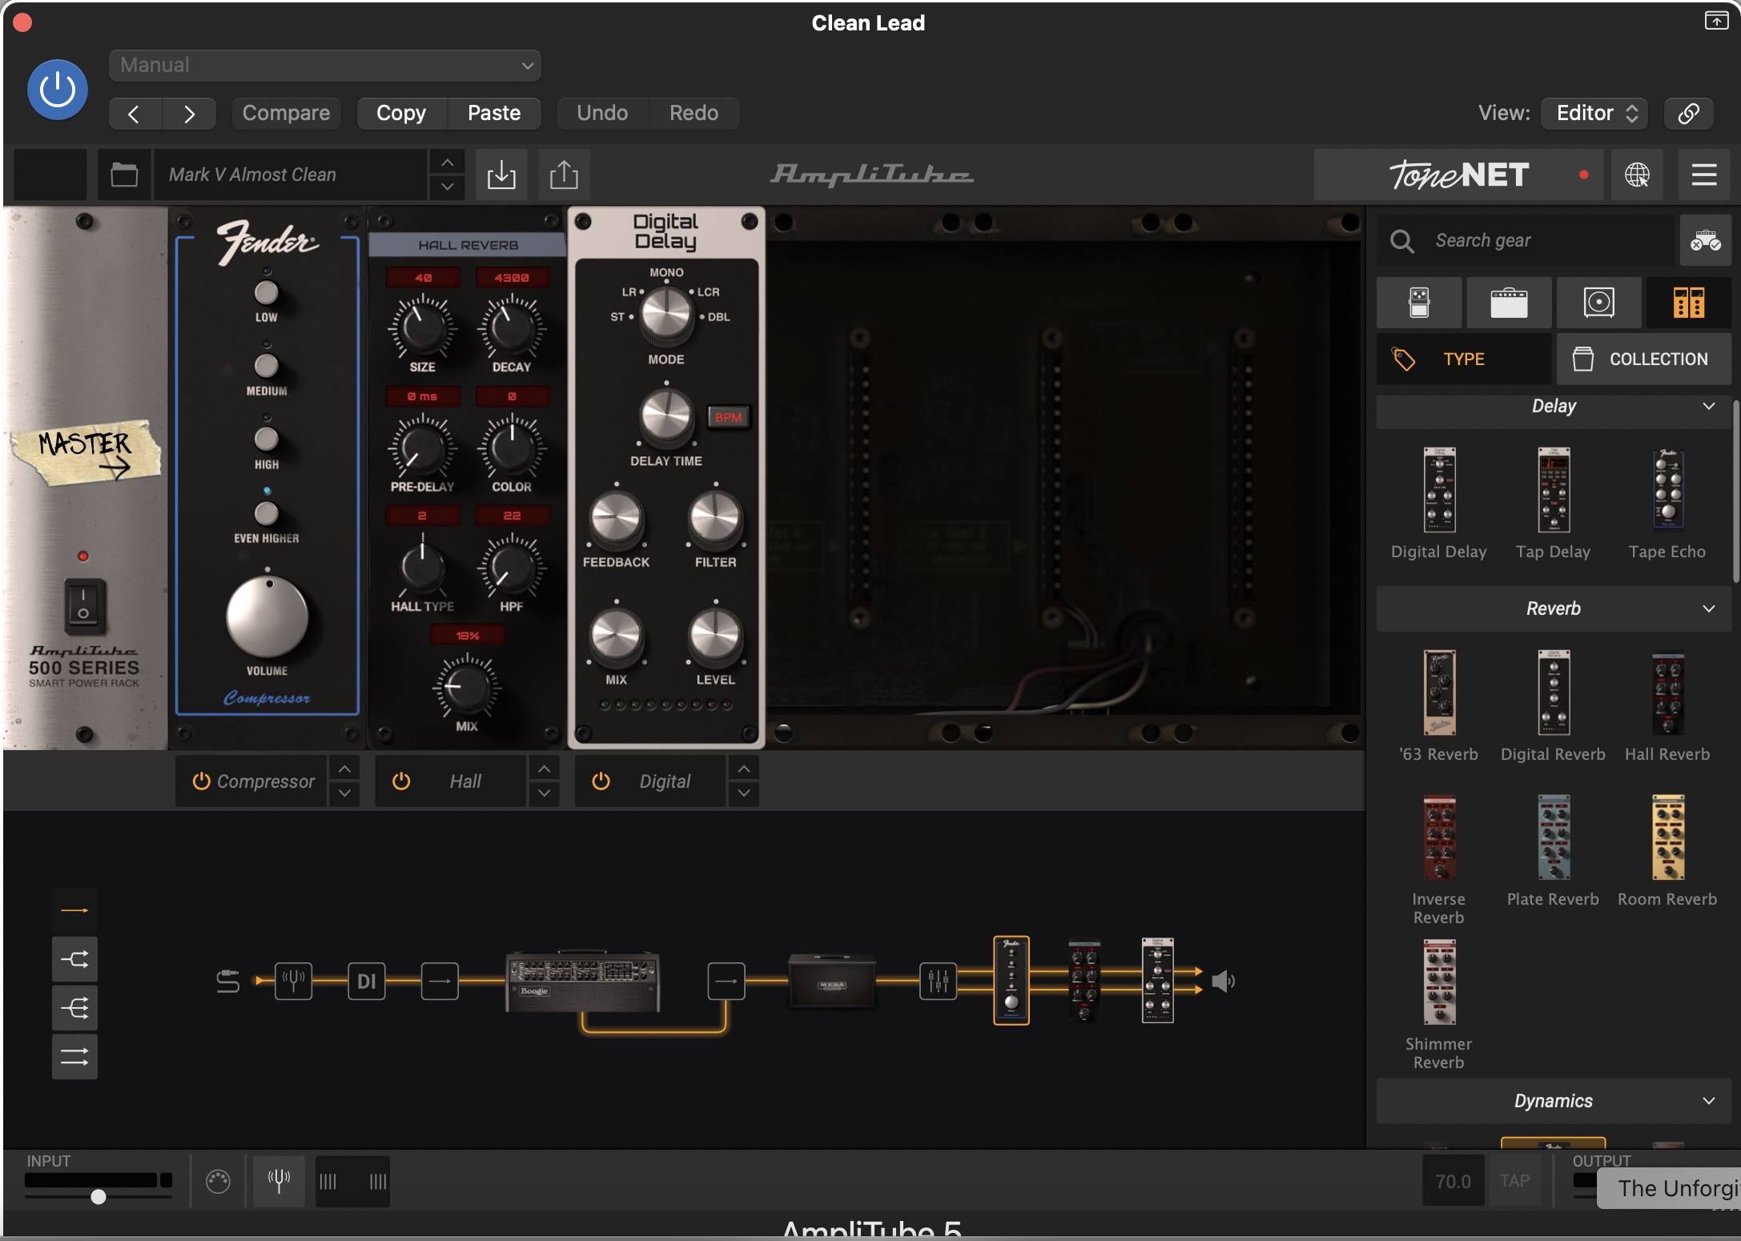
Task: Select the four-line parallel routing icon
Action: click(74, 1057)
